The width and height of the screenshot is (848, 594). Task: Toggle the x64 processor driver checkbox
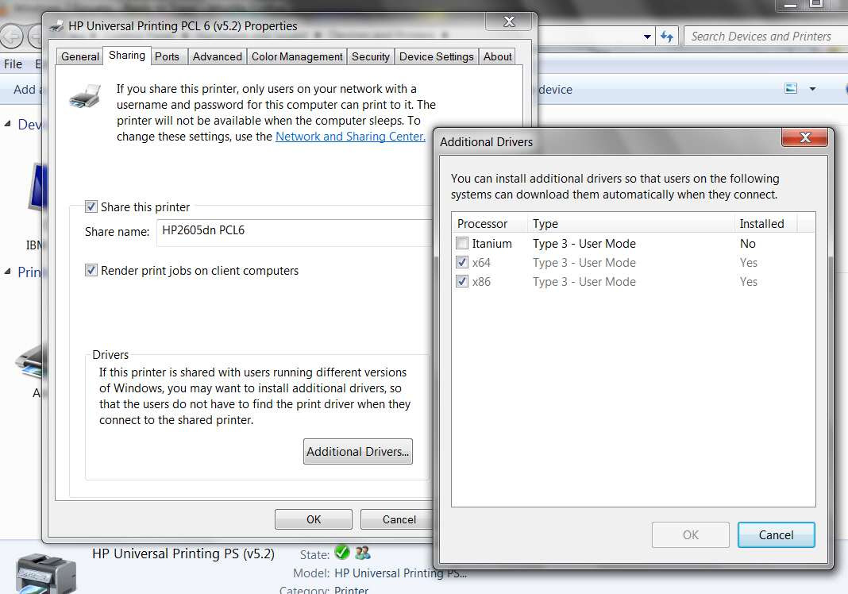coord(462,262)
